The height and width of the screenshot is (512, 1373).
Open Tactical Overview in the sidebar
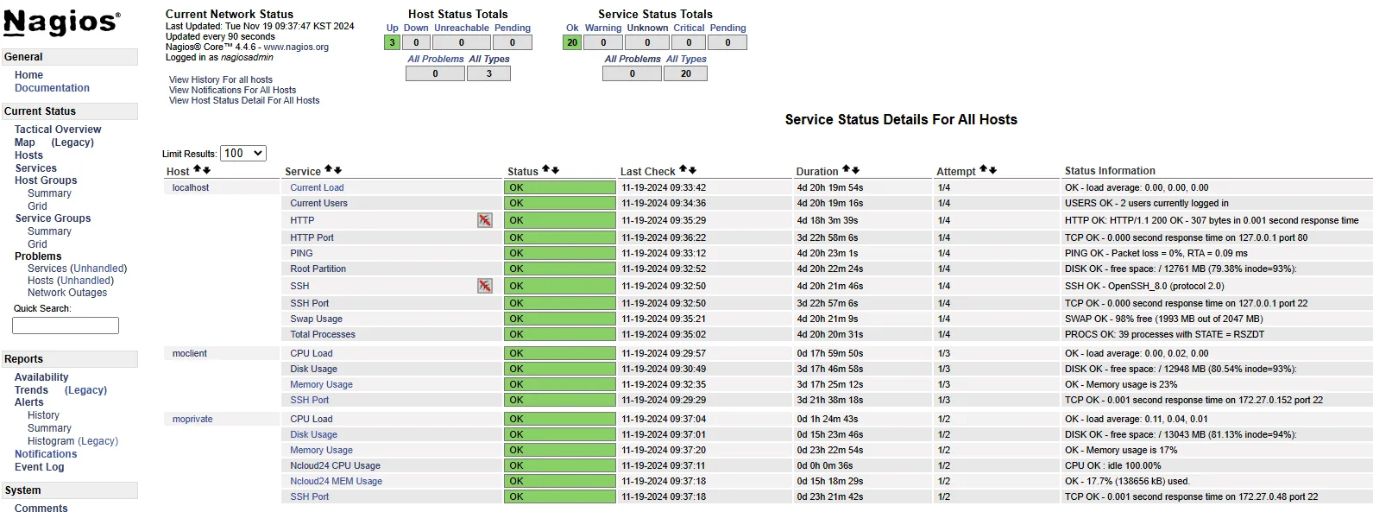pos(58,130)
